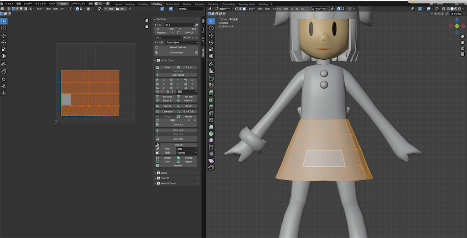Screen dimensions: 467x238
Task: Enable face select mode in 3D viewport header
Action: [244, 9]
